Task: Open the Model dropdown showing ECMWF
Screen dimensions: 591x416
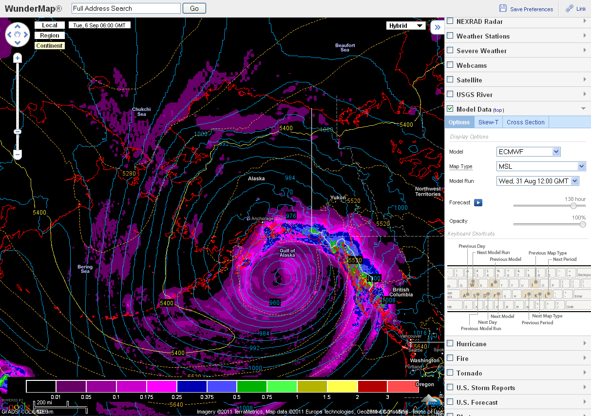Action: (x=529, y=152)
